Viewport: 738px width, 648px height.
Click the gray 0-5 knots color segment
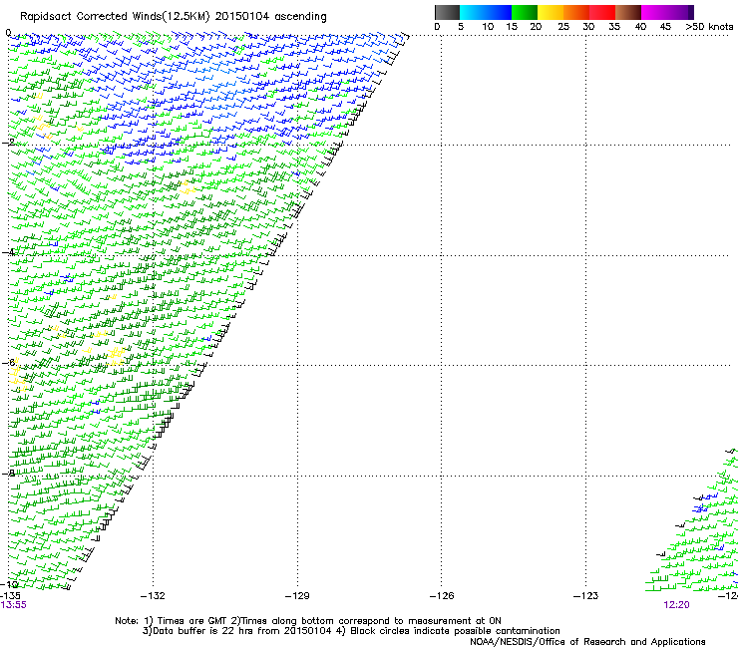448,12
